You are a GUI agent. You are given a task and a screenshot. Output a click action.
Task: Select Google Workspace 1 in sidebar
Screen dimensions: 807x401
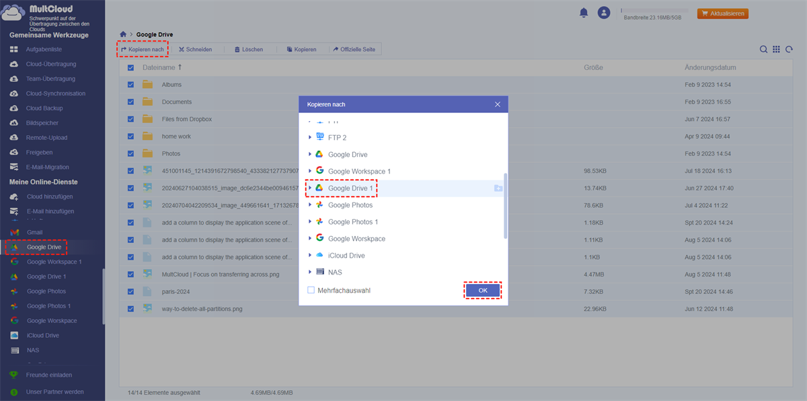(54, 262)
